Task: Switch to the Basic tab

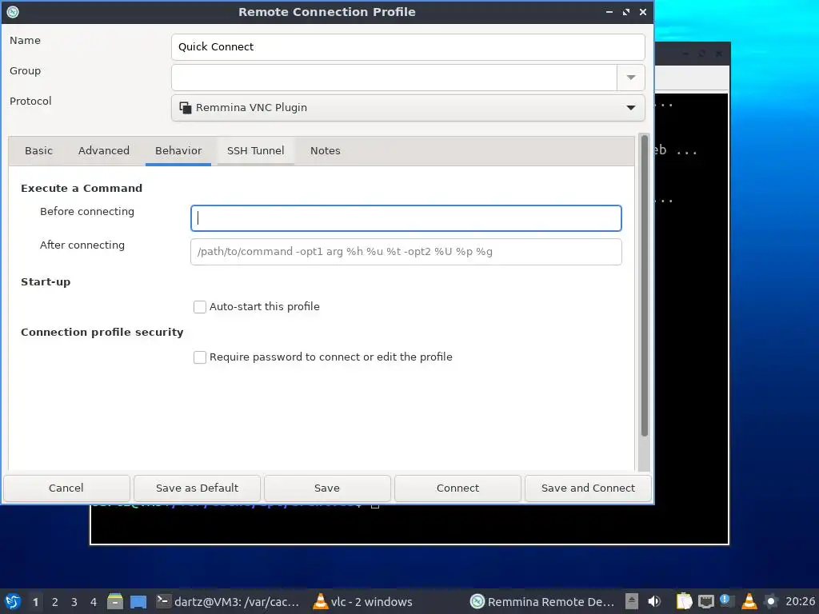Action: coord(38,151)
